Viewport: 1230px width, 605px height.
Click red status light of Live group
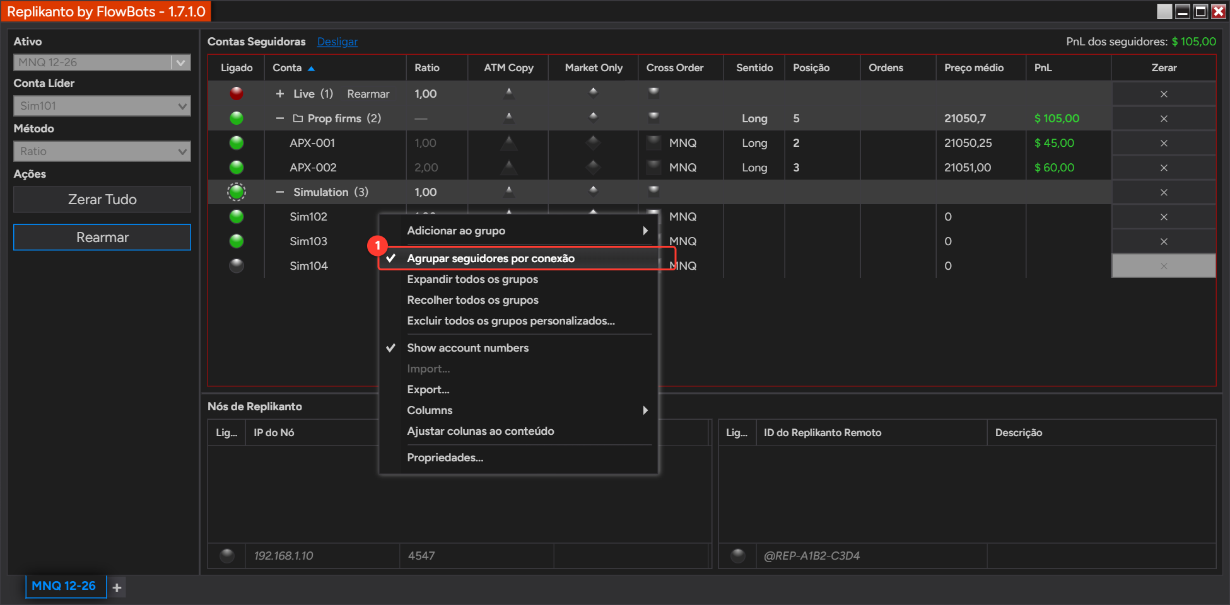pos(237,93)
